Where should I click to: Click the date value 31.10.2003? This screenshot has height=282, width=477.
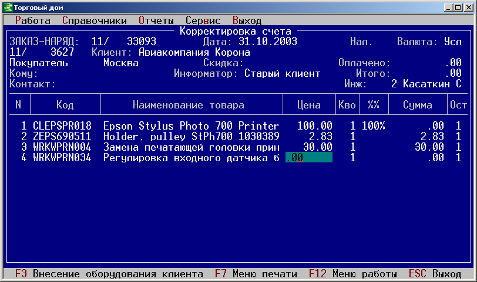point(268,41)
